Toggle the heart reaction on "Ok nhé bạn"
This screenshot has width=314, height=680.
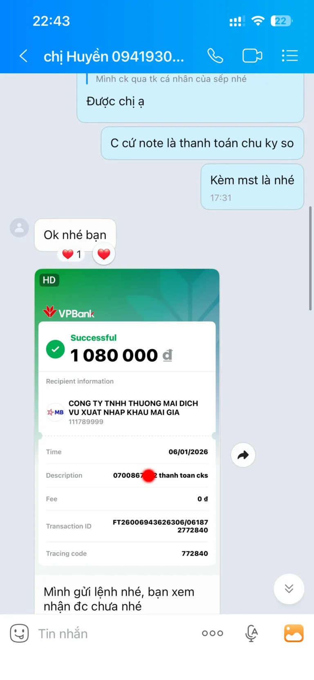(x=104, y=254)
